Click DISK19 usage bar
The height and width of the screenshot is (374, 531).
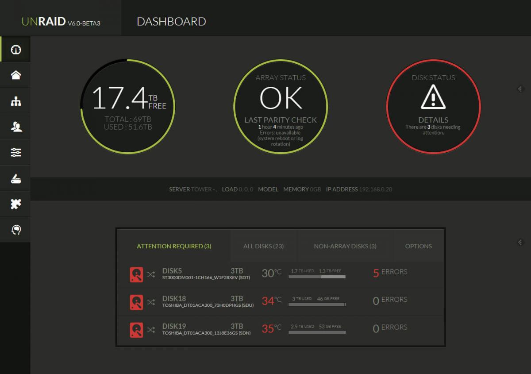pos(317,332)
